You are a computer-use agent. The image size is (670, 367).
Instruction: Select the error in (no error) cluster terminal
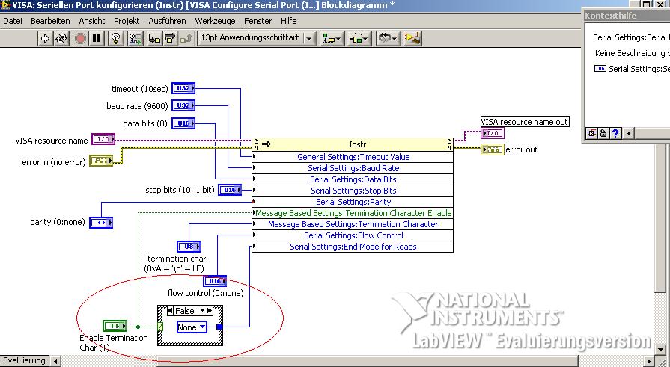point(101,161)
